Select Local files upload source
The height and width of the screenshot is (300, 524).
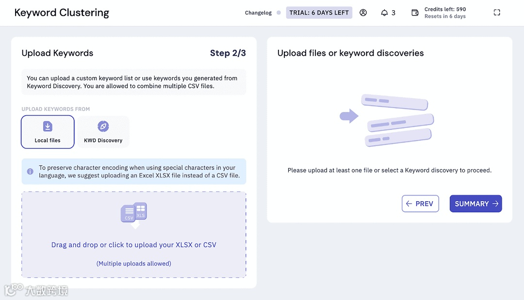click(x=48, y=132)
